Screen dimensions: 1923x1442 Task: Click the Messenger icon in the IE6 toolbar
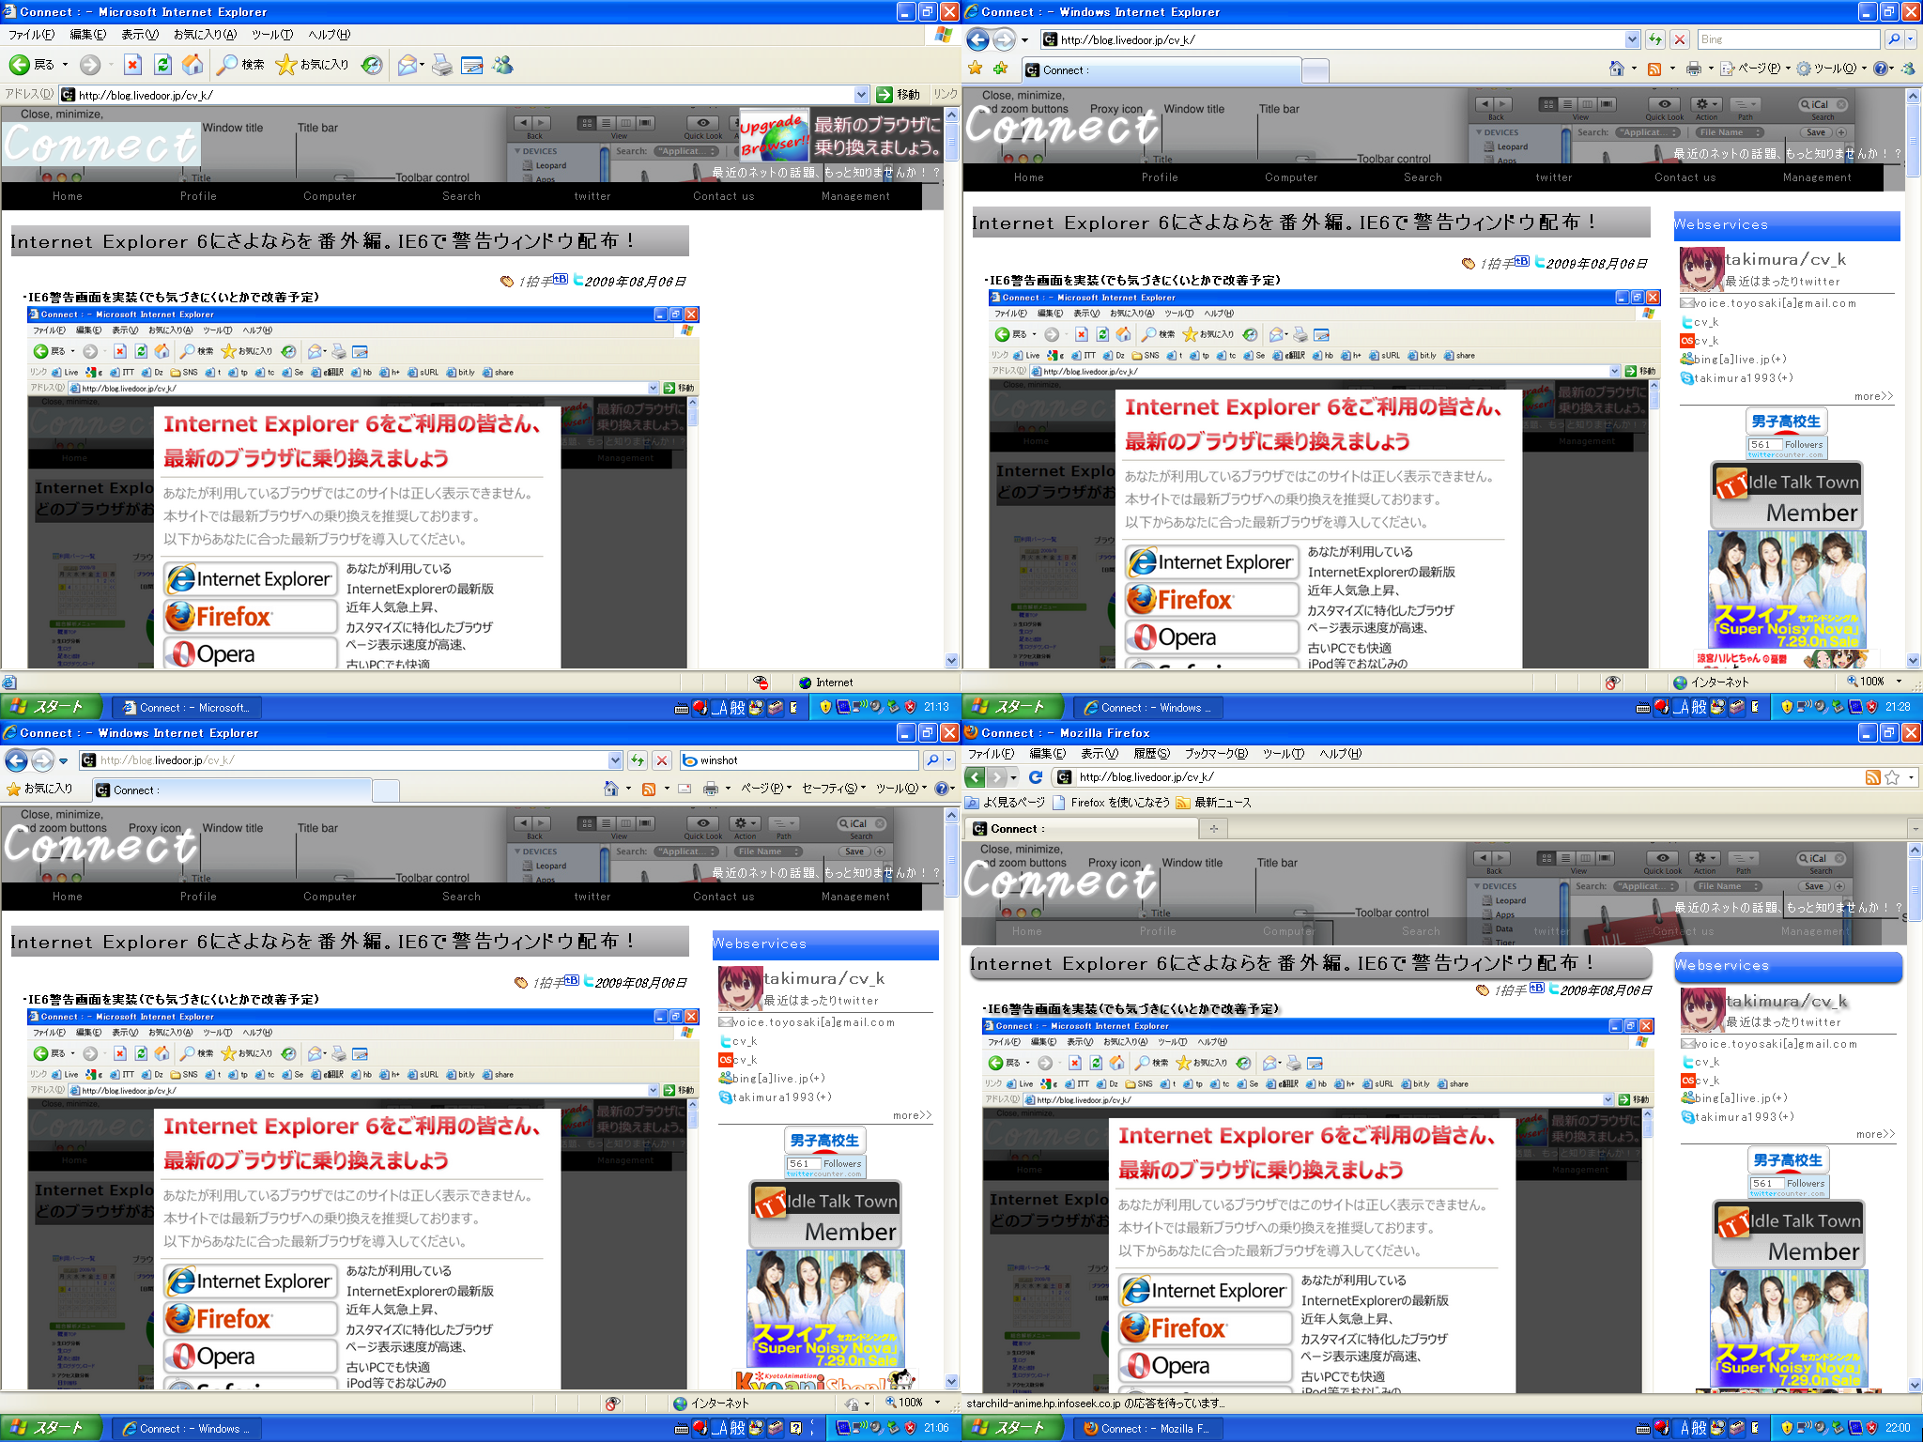click(x=503, y=65)
